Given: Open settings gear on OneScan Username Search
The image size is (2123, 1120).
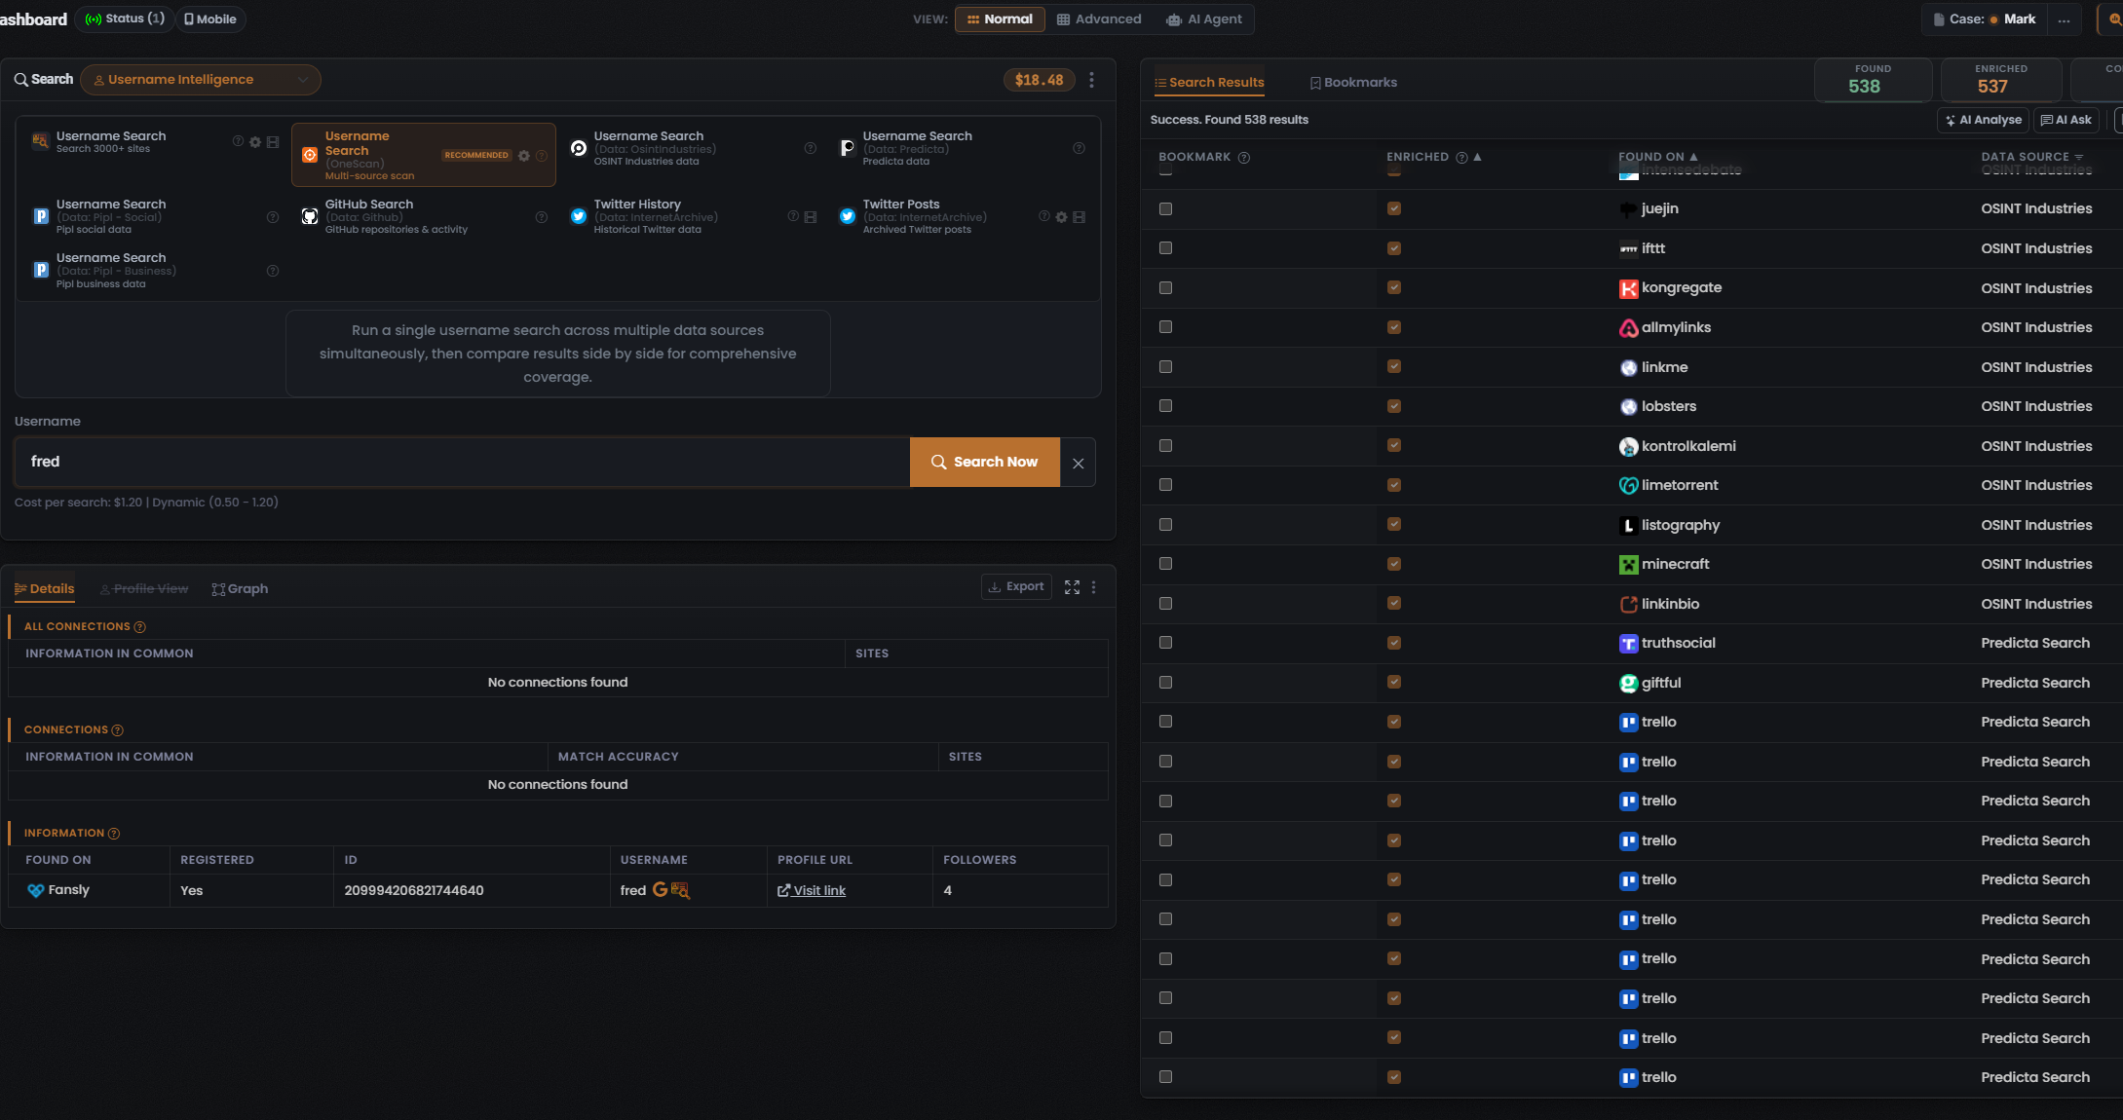Looking at the screenshot, I should pyautogui.click(x=524, y=156).
